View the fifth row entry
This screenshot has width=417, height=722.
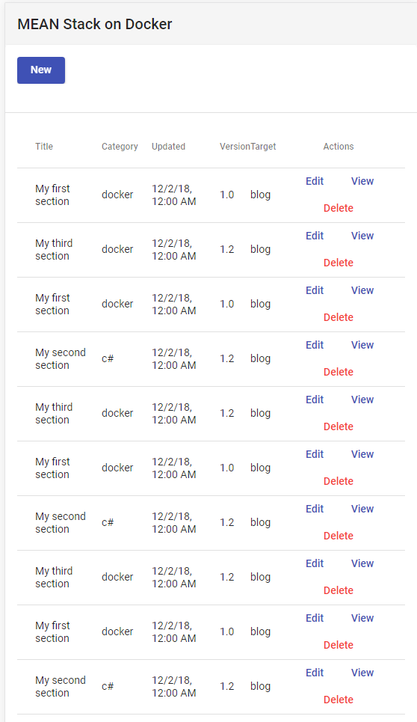[362, 400]
